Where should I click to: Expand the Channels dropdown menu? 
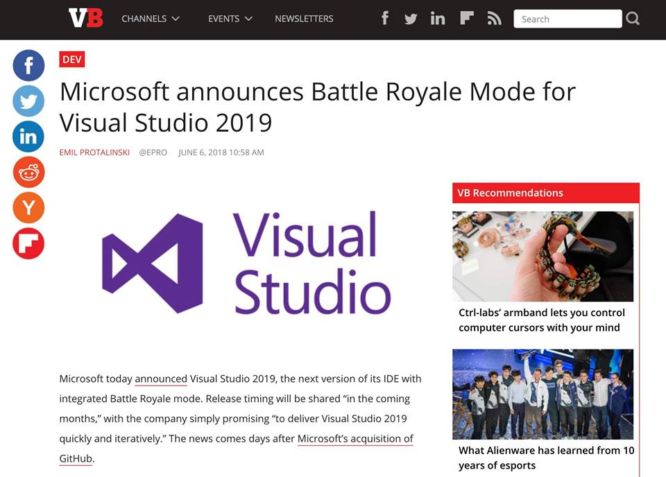click(x=151, y=19)
